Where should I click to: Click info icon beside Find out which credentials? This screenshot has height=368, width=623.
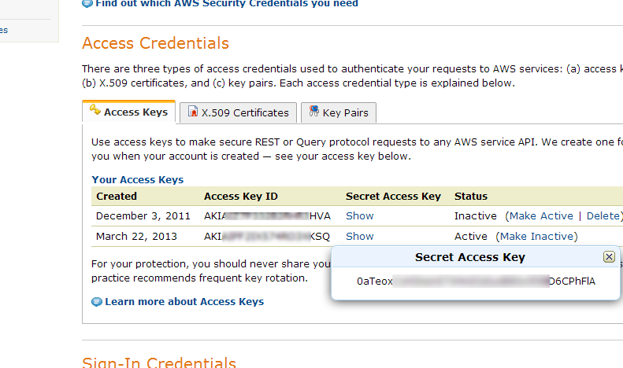tap(87, 4)
